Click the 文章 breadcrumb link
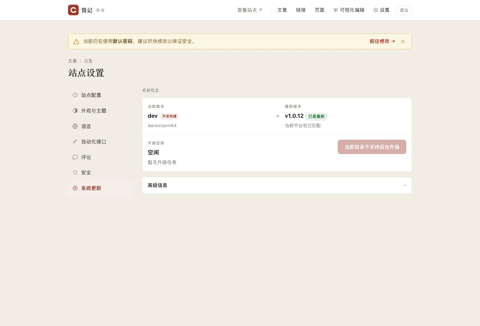 (72, 61)
